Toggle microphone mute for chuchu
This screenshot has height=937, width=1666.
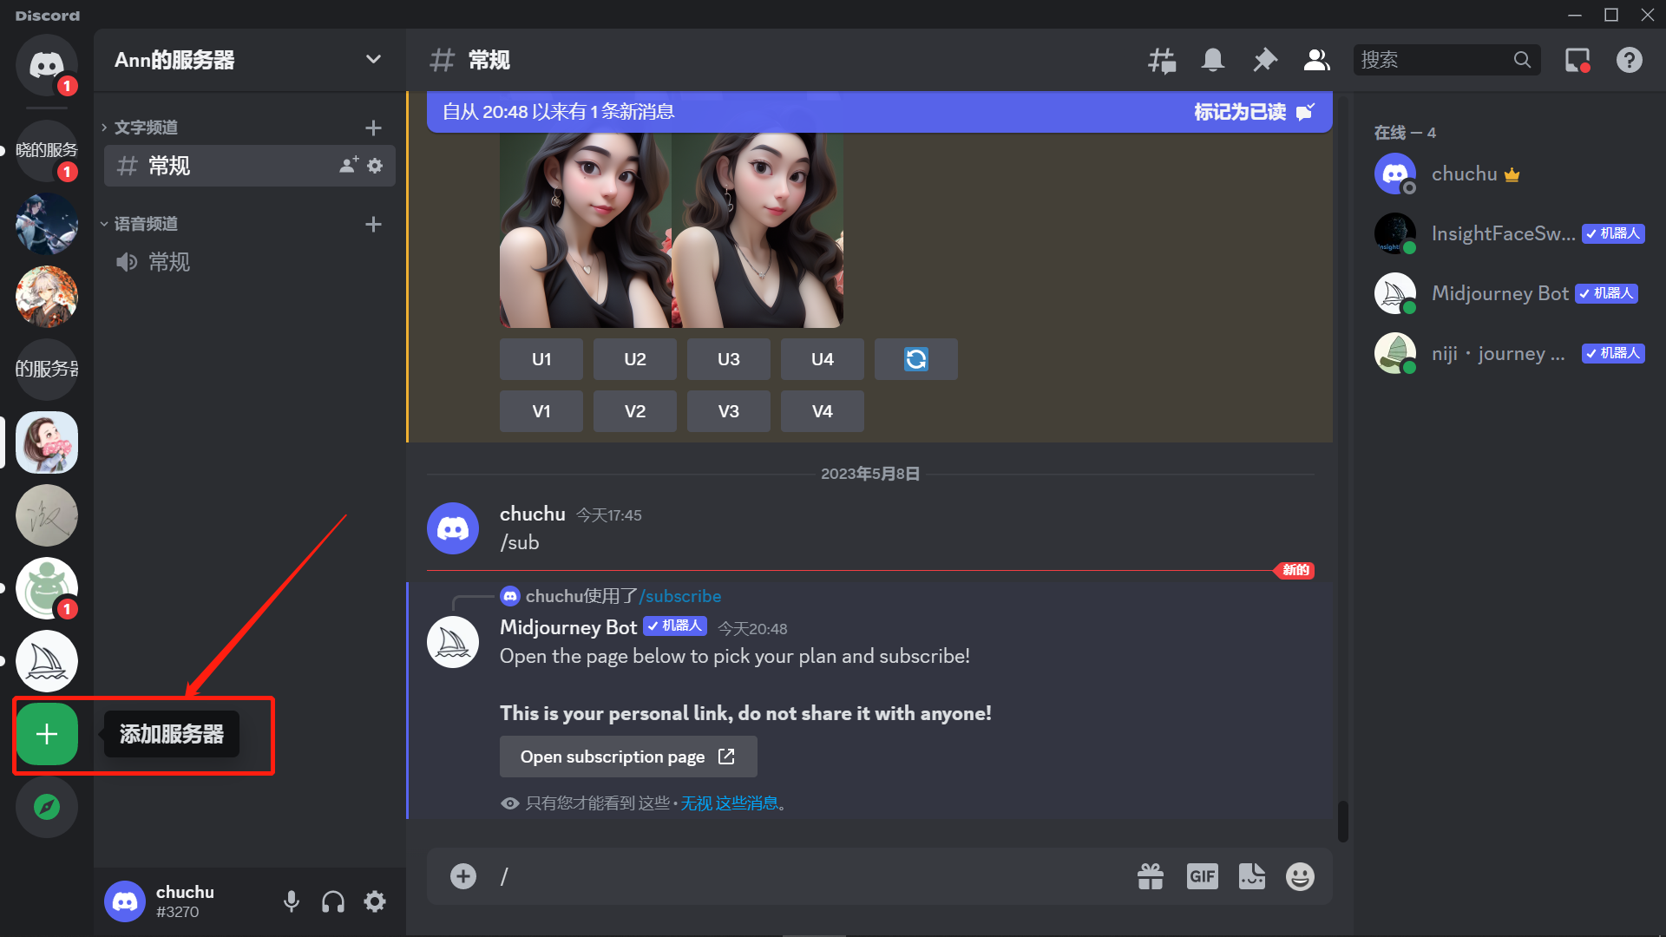[292, 901]
